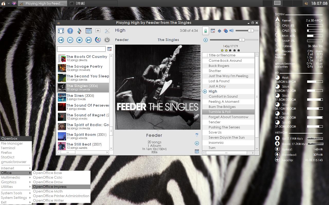Select The Second You Sleep album
Screen dimensions: 329x205
[x=83, y=78]
